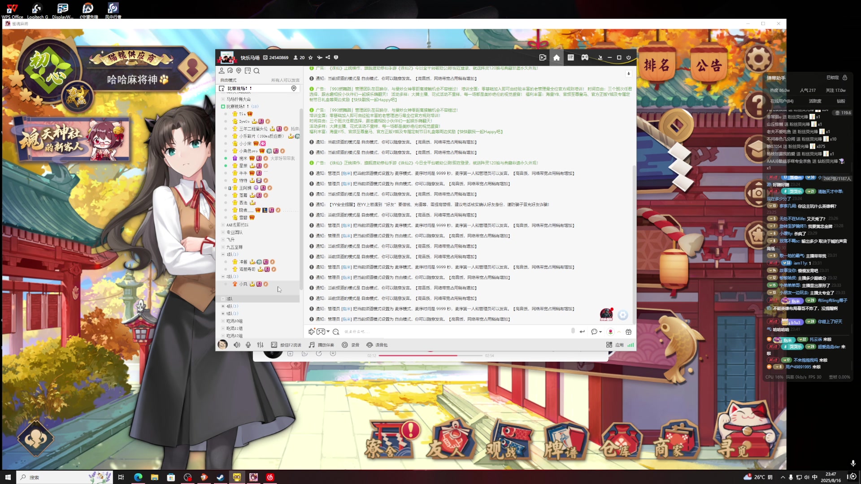This screenshot has height=484, width=861.
Task: Open the audio mixer settings icon
Action: (260, 345)
